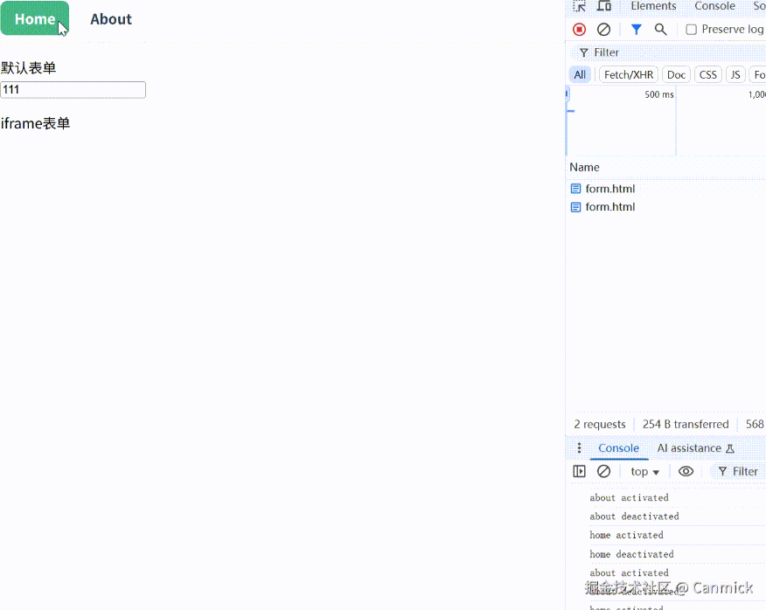Click the inspect element picker icon
Viewport: 766px width, 610px height.
(580, 6)
